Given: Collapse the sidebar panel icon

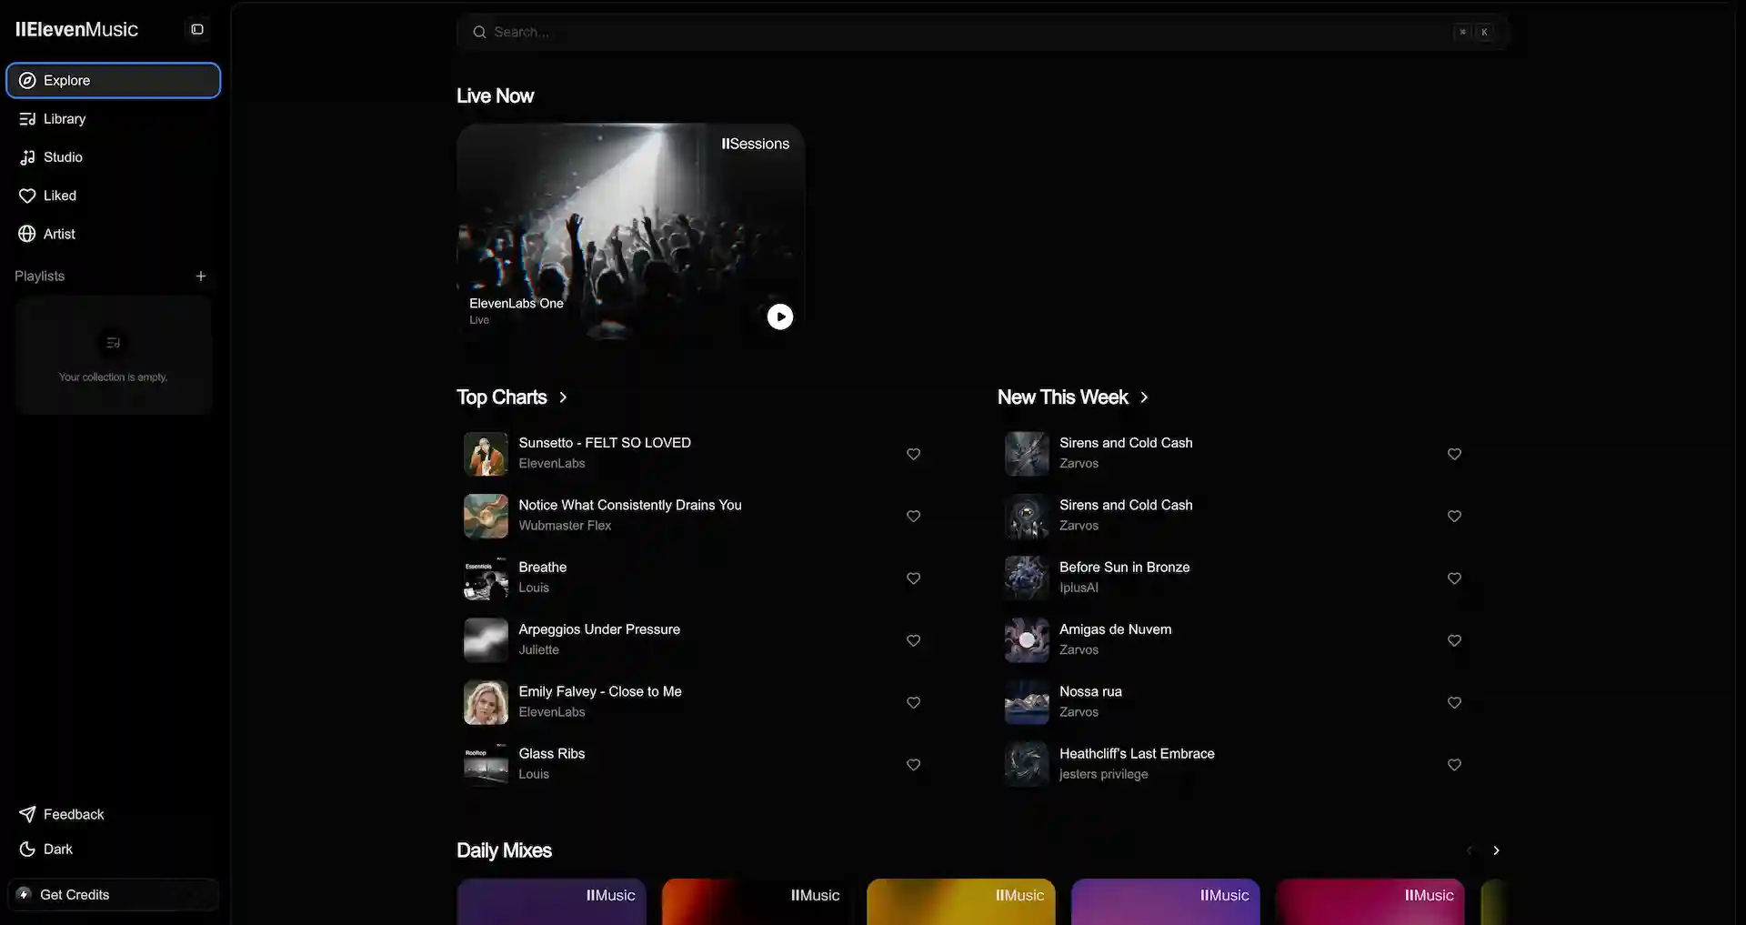Looking at the screenshot, I should tap(196, 30).
